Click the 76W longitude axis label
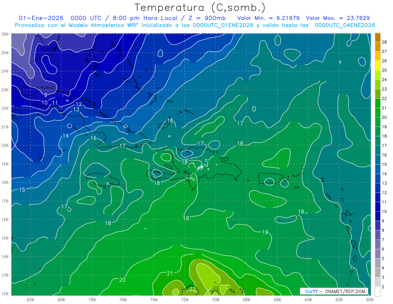Image resolution: width=393 pixels, height=304 pixels. 123,299
